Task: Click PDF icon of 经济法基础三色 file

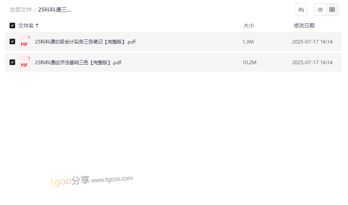Action: (25, 62)
